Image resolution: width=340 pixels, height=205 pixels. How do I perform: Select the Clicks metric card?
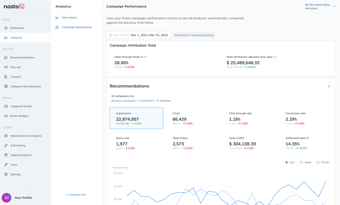tap(193, 118)
